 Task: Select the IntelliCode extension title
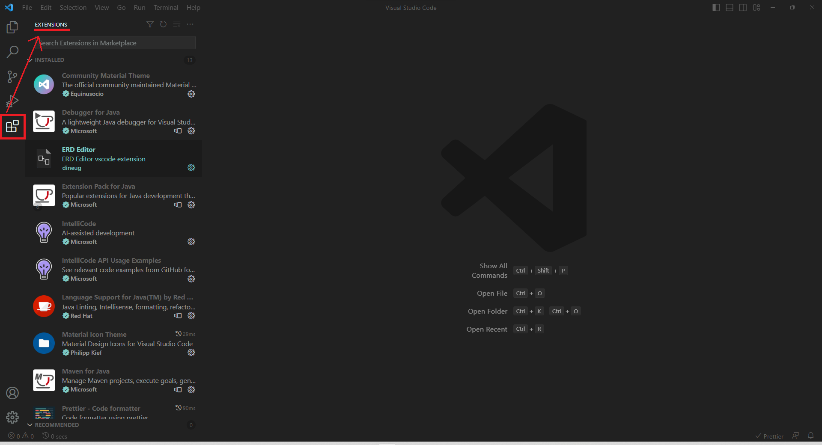tap(79, 223)
